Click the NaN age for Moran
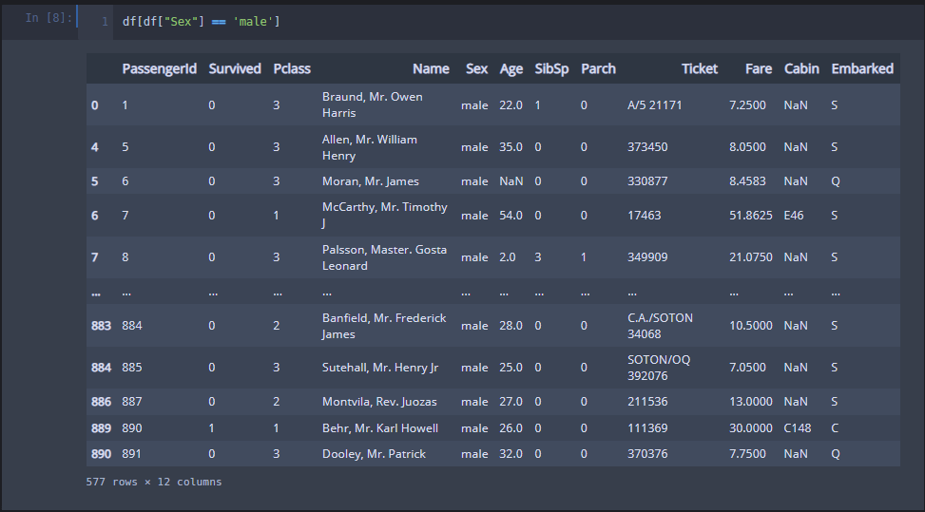This screenshot has height=512, width=925. pyautogui.click(x=511, y=181)
